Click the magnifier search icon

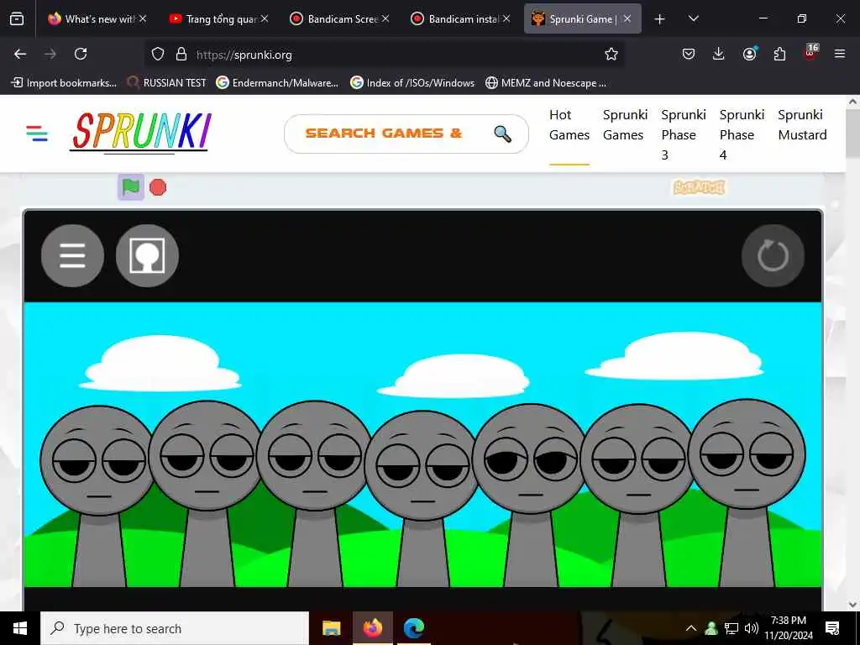502,134
